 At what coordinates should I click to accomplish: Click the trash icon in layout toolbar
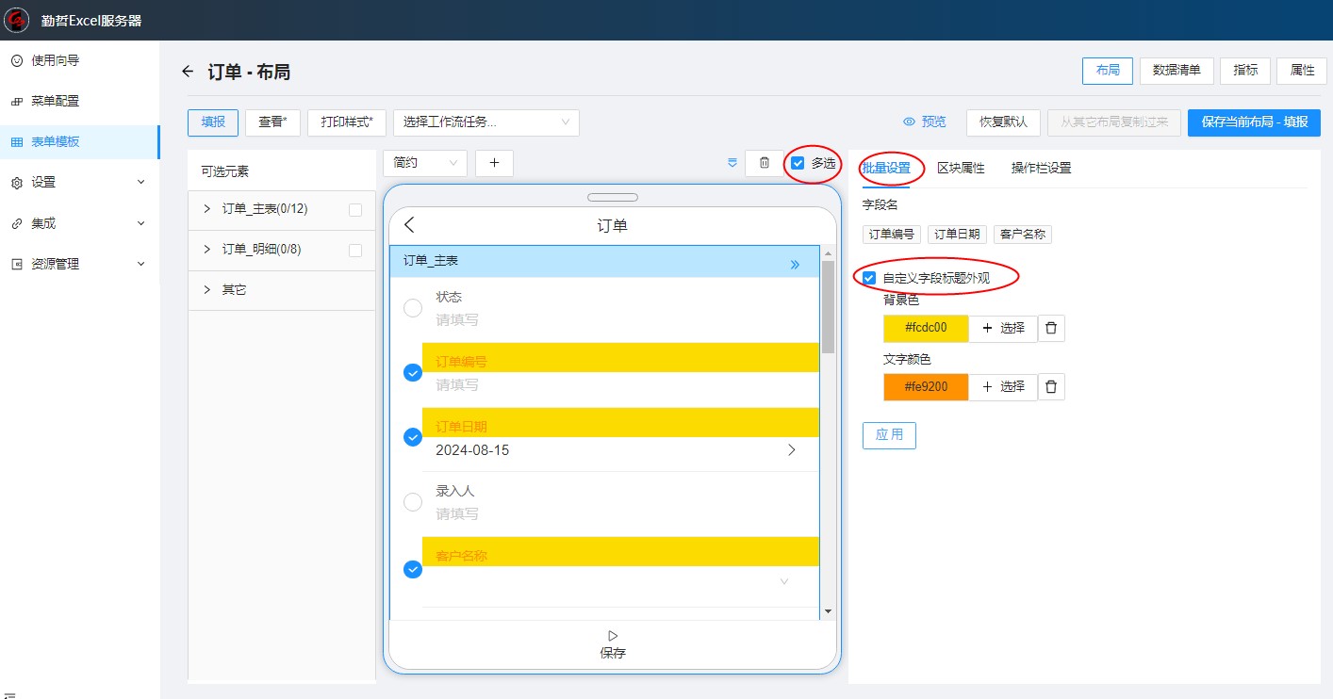click(x=764, y=163)
